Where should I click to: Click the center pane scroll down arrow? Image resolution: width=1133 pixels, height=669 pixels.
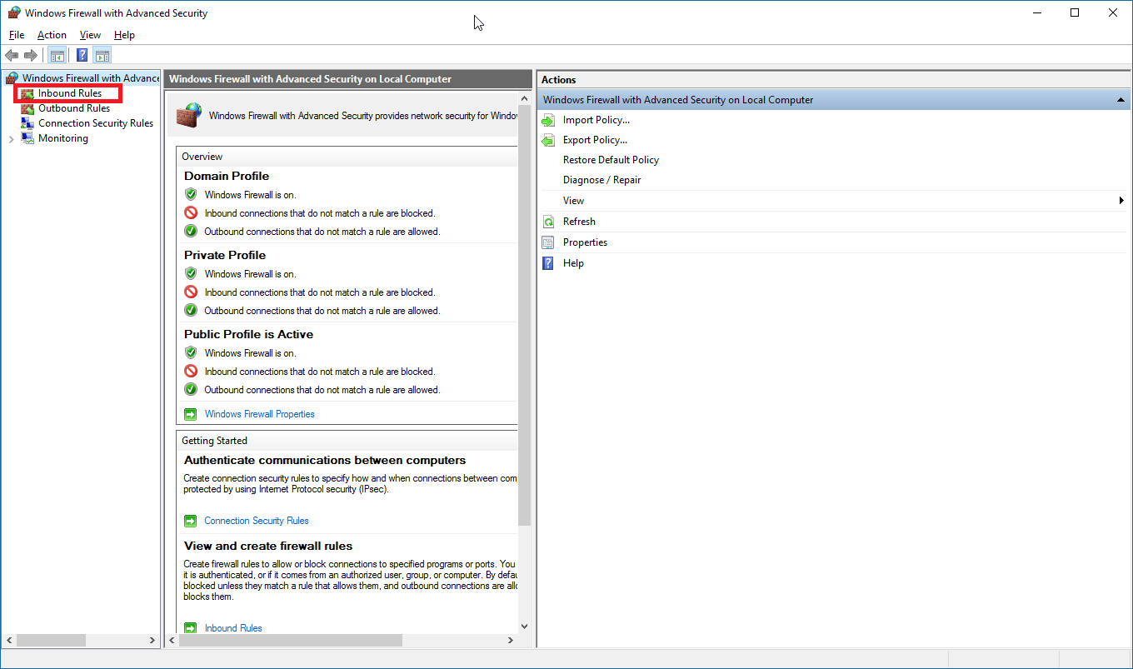524,626
